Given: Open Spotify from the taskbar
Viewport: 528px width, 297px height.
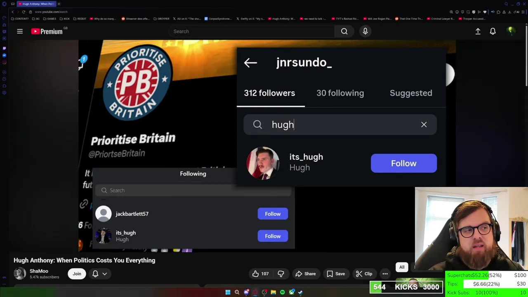Looking at the screenshot, I should click(x=283, y=292).
